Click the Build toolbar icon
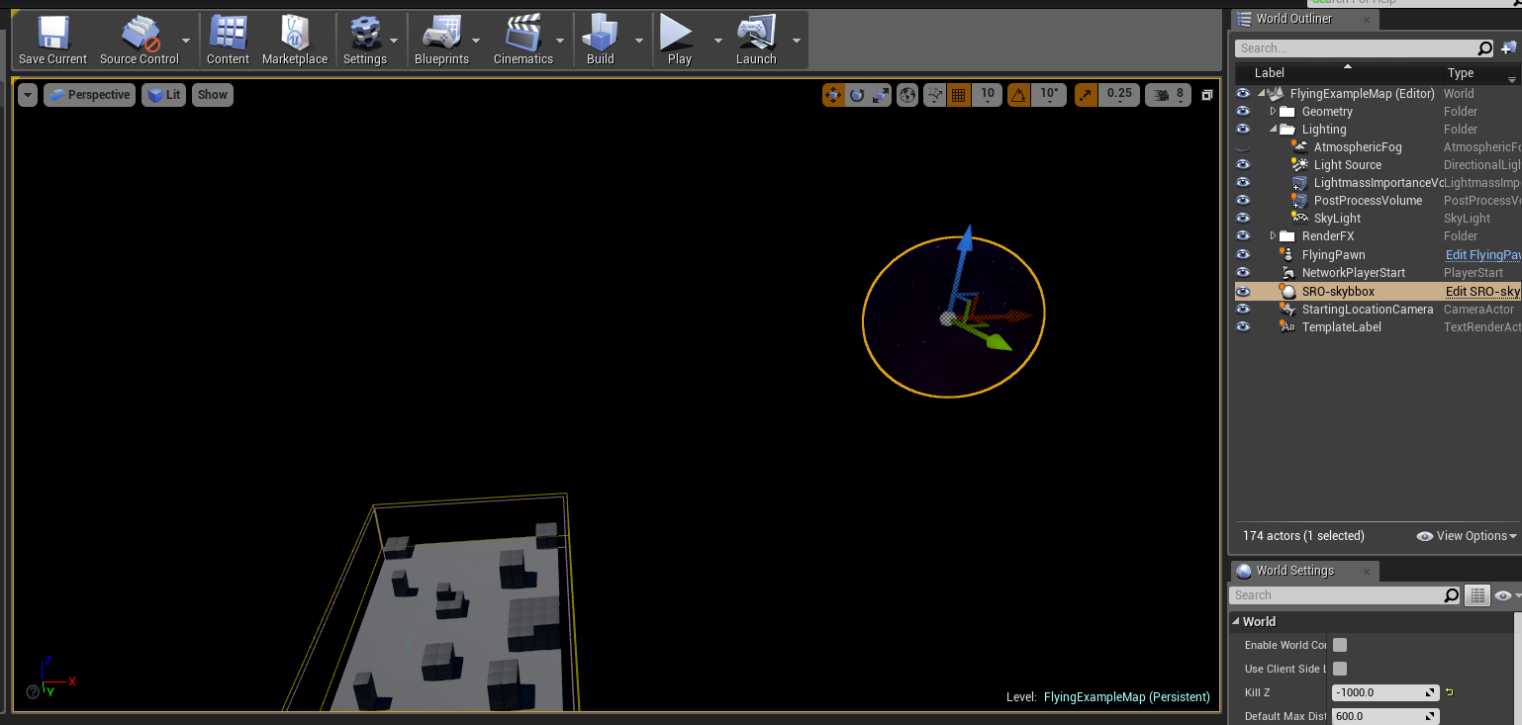The width and height of the screenshot is (1522, 725). (x=601, y=41)
